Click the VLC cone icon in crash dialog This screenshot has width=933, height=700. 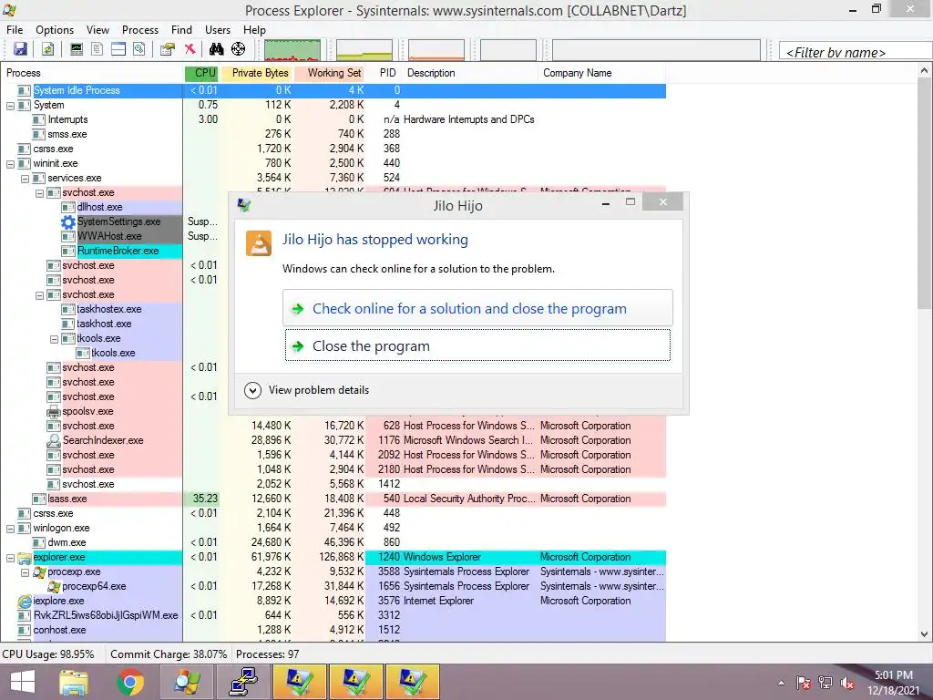click(259, 243)
